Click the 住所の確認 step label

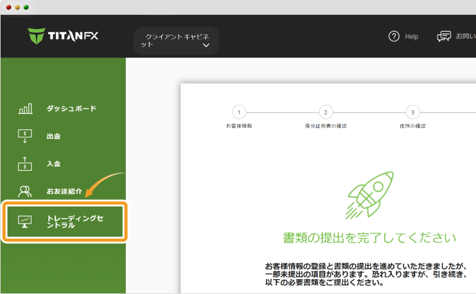pyautogui.click(x=413, y=126)
